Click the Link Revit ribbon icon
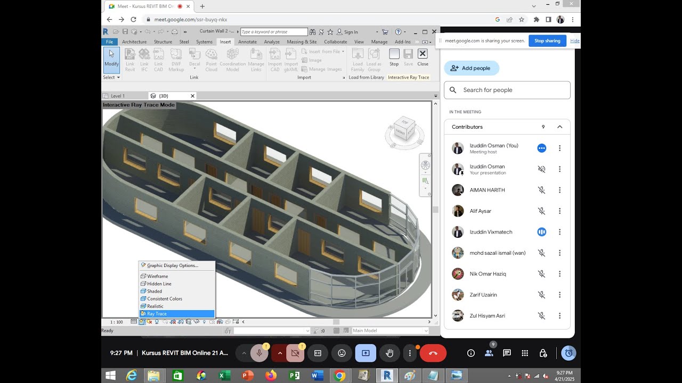 click(130, 60)
